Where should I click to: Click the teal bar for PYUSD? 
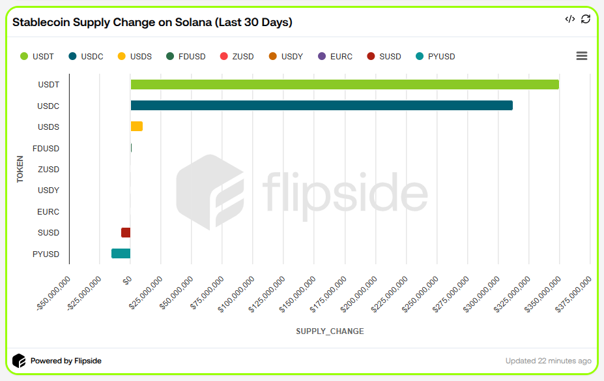point(121,252)
